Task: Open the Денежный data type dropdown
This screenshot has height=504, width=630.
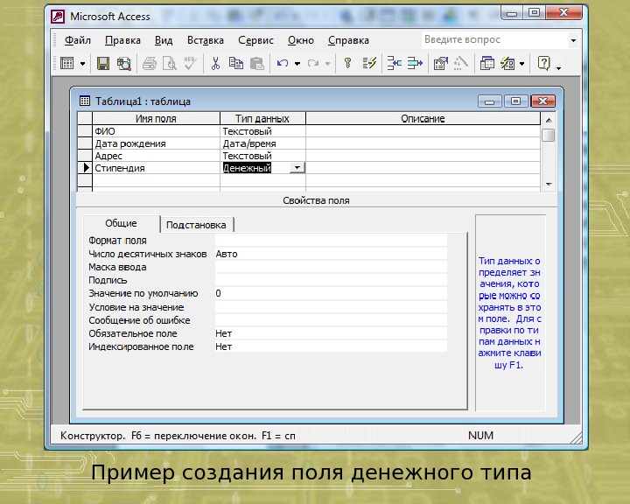Action: point(297,168)
